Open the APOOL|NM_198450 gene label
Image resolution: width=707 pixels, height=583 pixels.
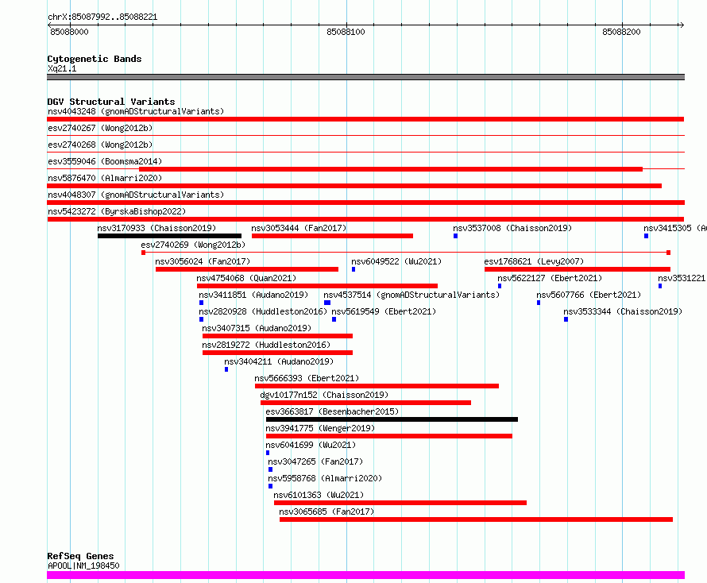[x=83, y=566]
